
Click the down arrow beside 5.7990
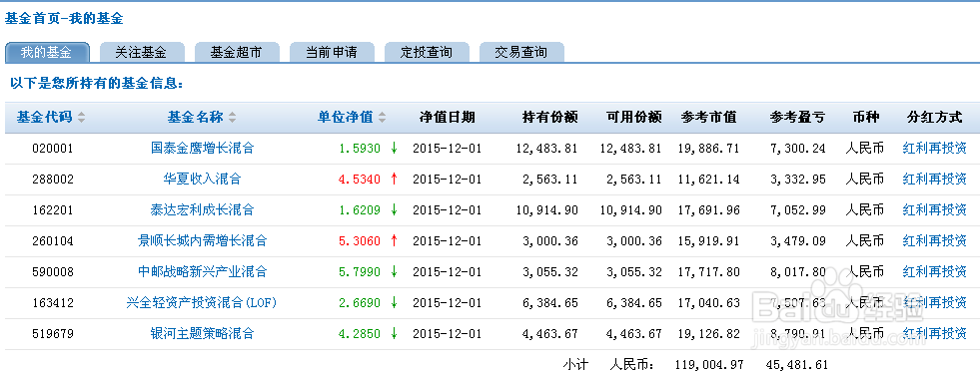[x=395, y=271]
